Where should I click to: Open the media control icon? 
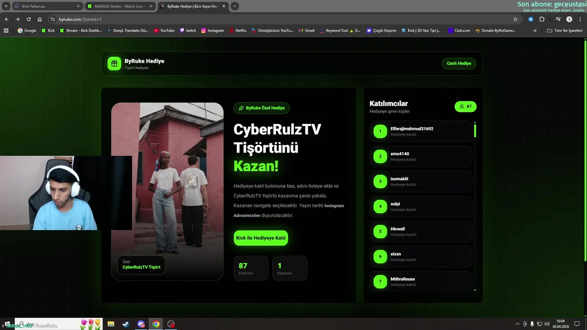click(558, 19)
